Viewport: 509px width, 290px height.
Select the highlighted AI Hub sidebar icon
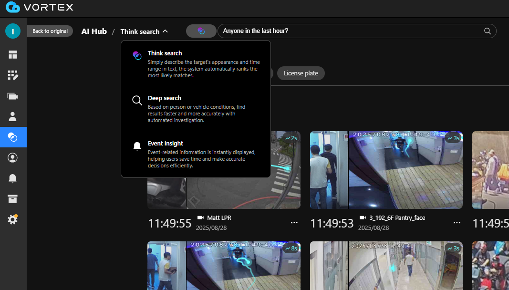click(13, 137)
